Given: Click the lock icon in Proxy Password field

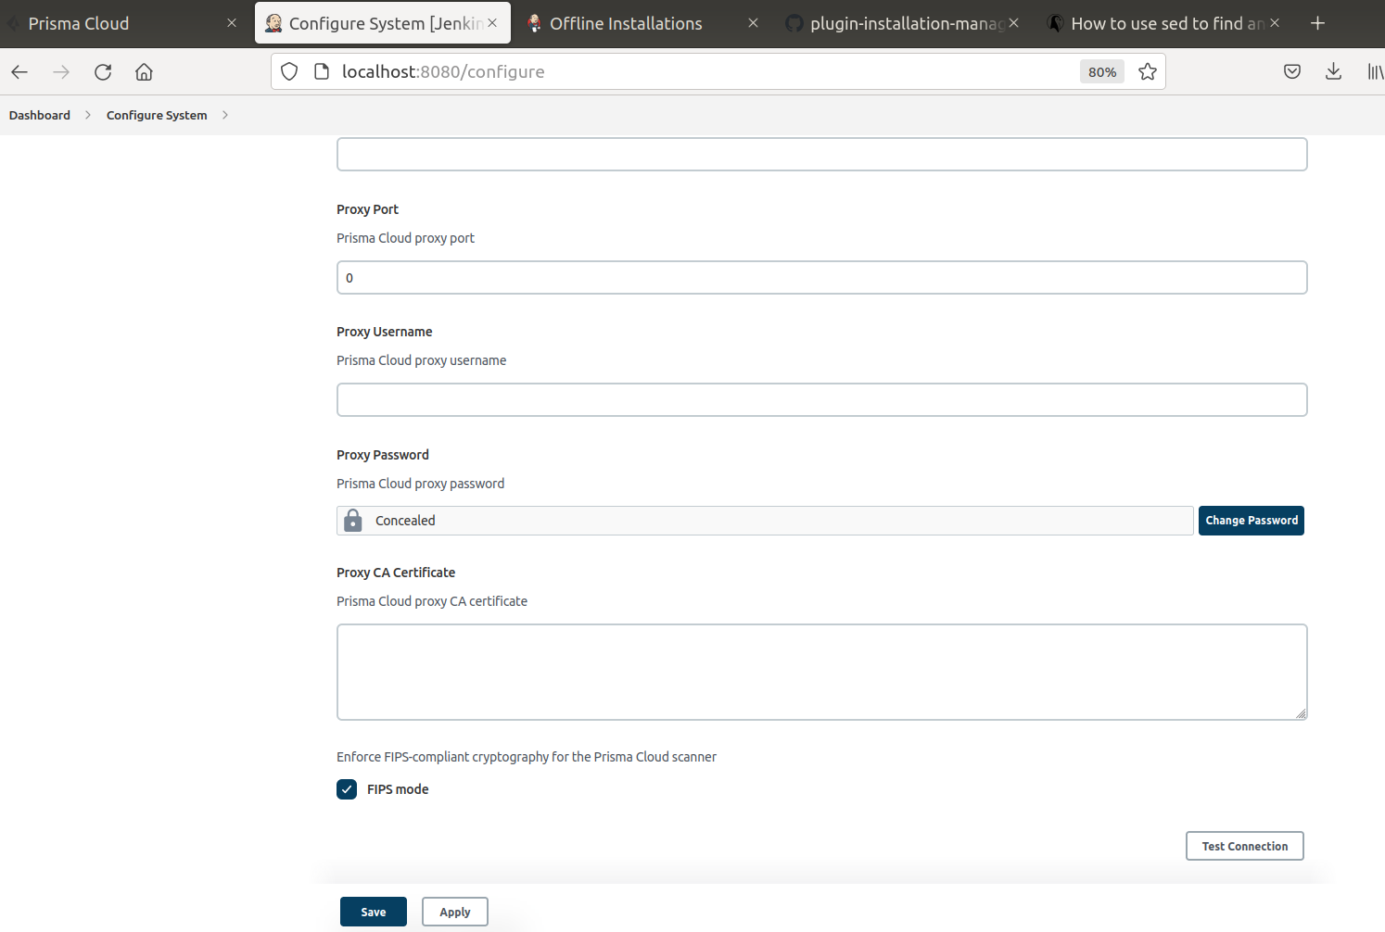Looking at the screenshot, I should coord(353,521).
